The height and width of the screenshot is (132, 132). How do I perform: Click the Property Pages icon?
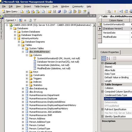pyautogui.click(x=114, y=58)
